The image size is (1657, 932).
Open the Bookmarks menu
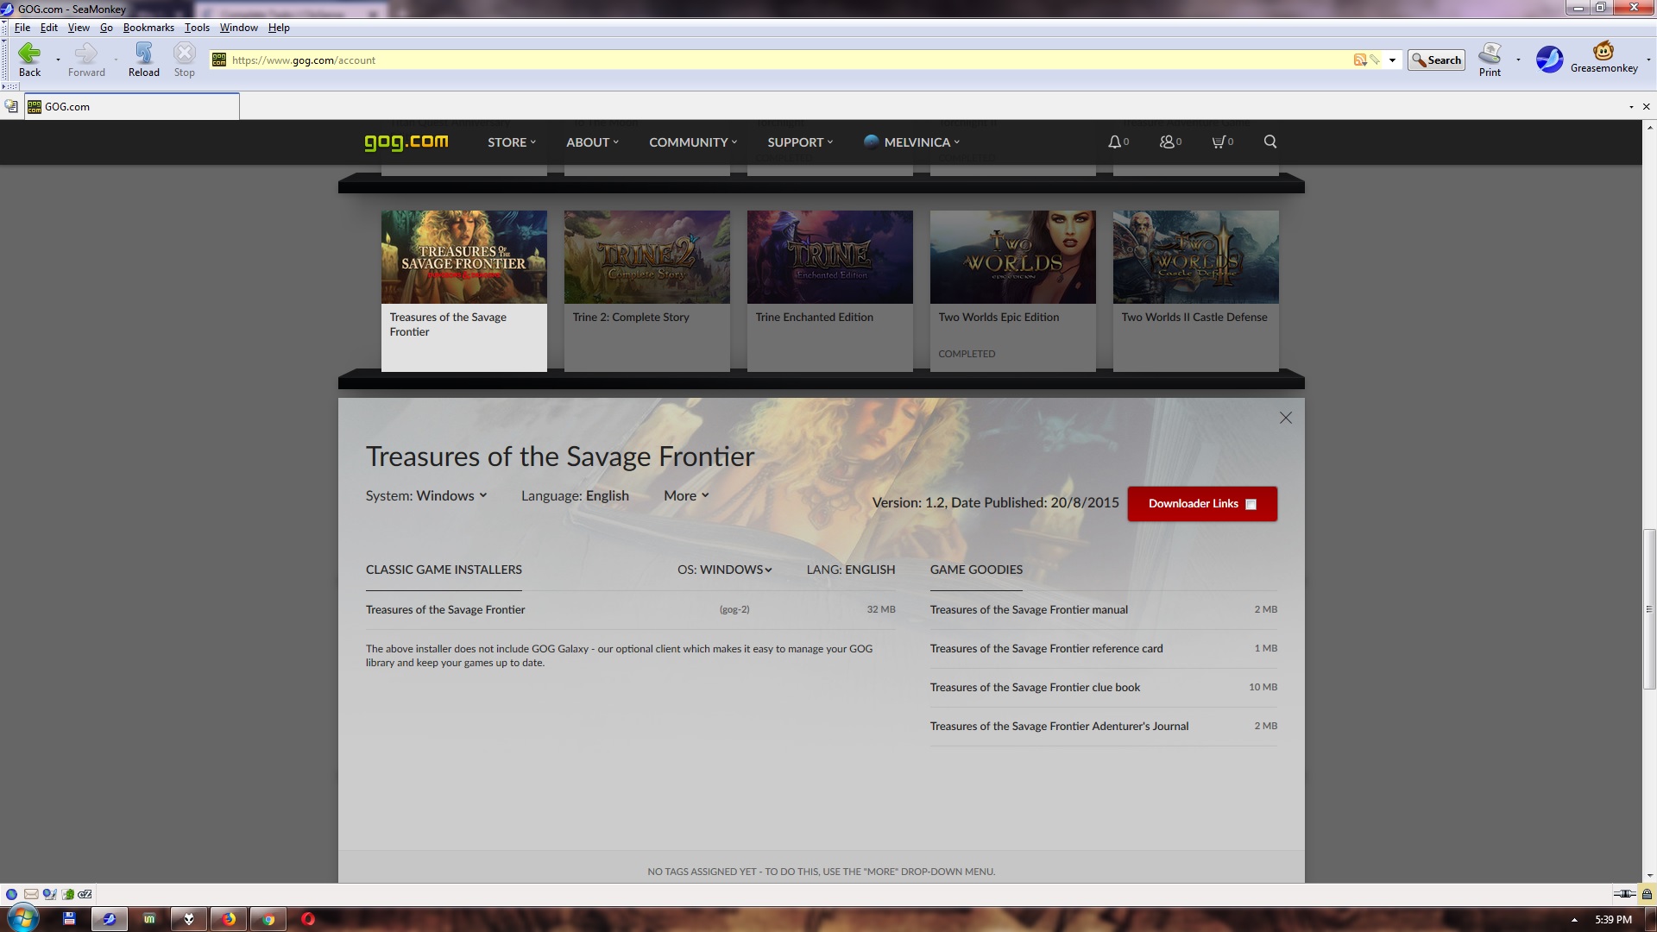point(148,28)
